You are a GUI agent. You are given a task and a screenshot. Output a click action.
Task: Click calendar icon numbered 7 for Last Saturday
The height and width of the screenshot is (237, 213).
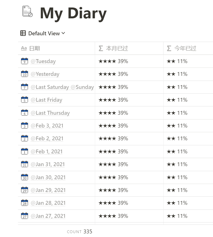pyautogui.click(x=24, y=87)
